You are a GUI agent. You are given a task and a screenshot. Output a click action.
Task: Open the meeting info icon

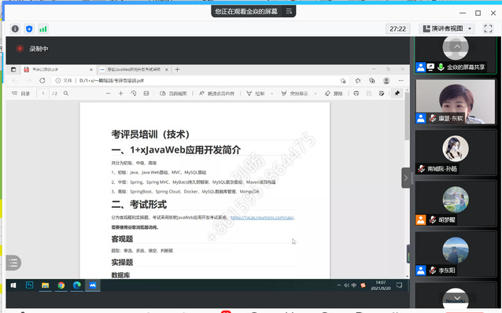[x=15, y=29]
